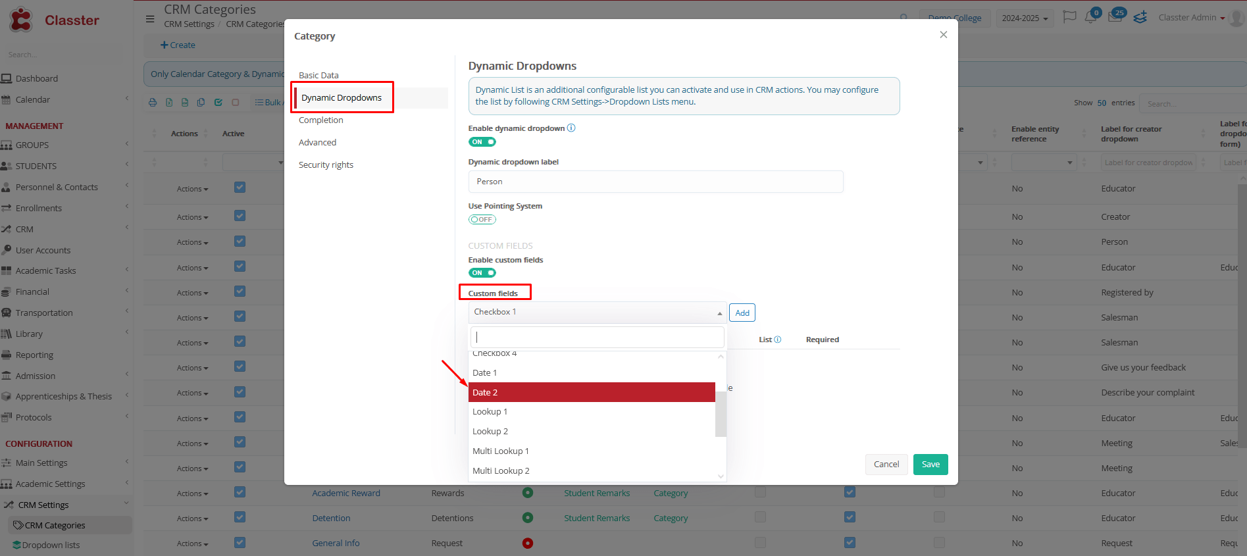Screen dimensions: 1247x556
Task: Click the dropdown list scrollbar thumb
Action: click(x=721, y=414)
